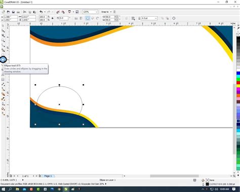This screenshot has height=192, width=240.
Task: Open the outline width dropdown
Action: (155, 18)
